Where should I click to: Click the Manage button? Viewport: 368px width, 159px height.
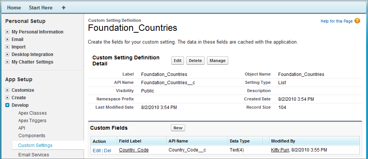coord(217,61)
